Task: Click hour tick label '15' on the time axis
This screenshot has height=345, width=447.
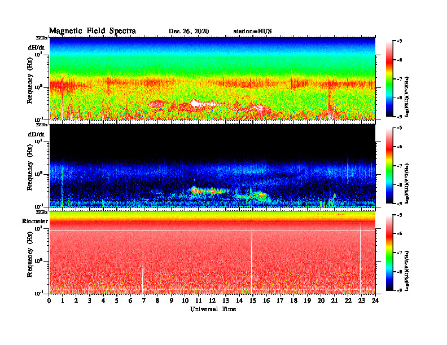Action: point(253,300)
